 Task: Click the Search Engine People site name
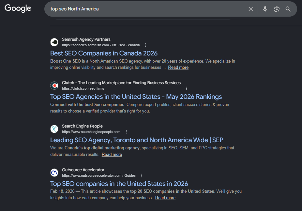[x=82, y=126]
